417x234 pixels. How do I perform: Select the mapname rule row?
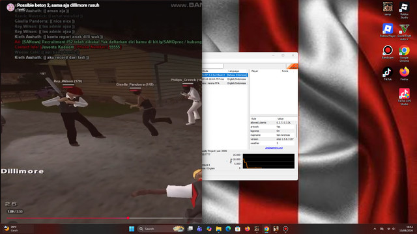272,135
